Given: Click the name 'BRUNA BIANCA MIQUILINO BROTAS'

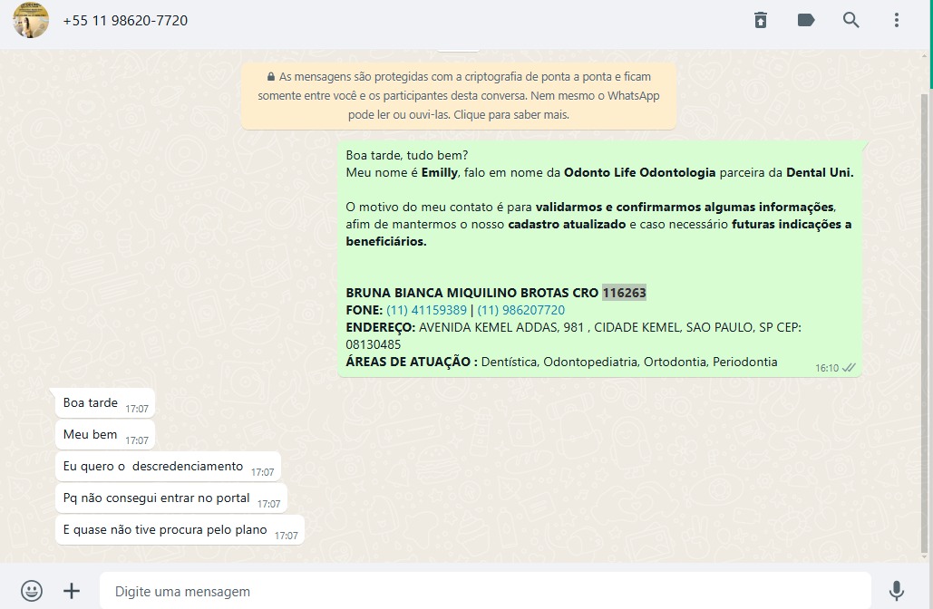Looking at the screenshot, I should click(x=457, y=293).
